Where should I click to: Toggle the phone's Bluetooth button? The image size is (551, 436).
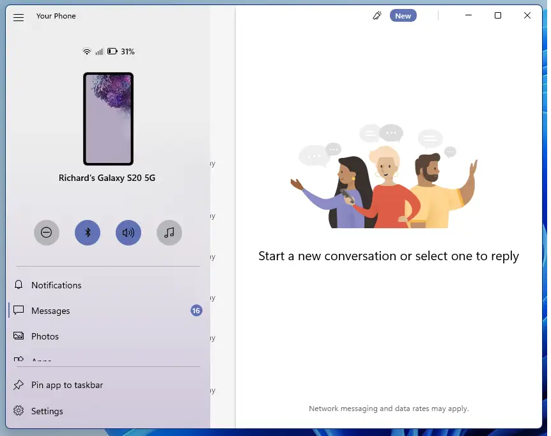tap(88, 233)
